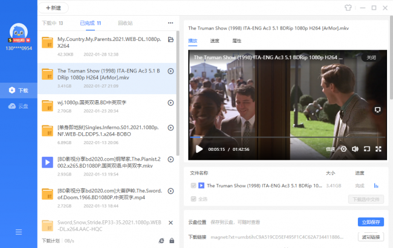Toggle the 全选 select-all checkbox

pyautogui.click(x=193, y=199)
